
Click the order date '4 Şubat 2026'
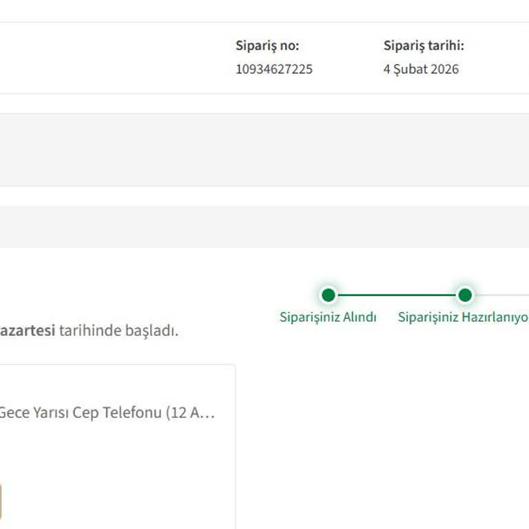pos(421,69)
